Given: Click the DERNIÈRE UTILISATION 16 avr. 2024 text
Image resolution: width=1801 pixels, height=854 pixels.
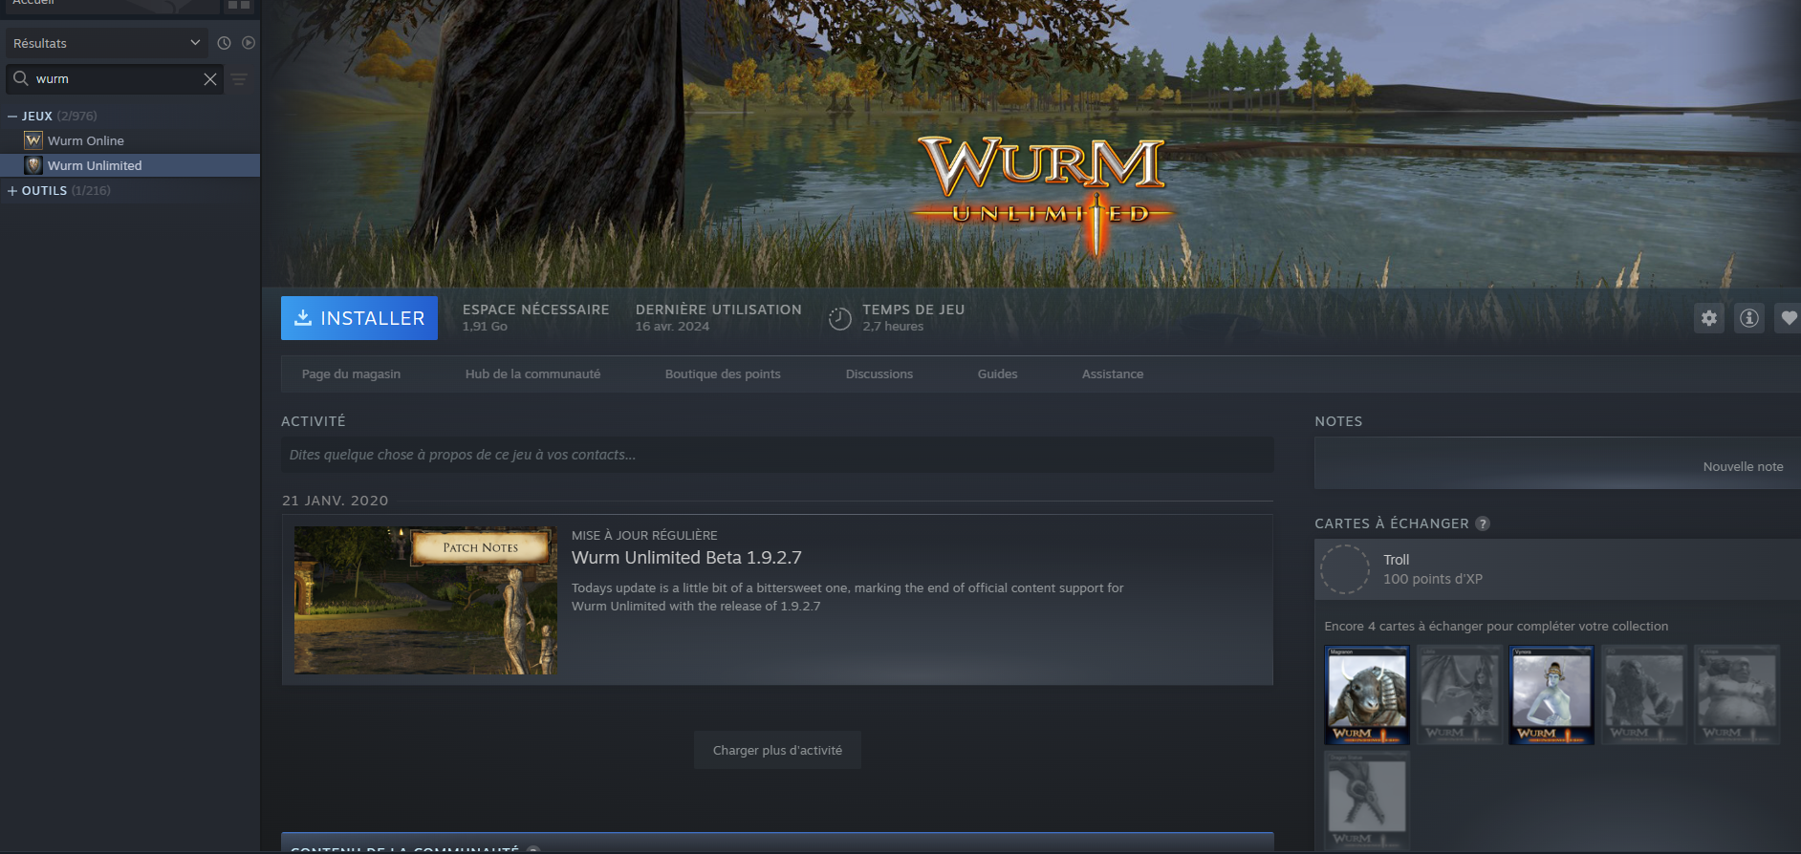Looking at the screenshot, I should 719,317.
